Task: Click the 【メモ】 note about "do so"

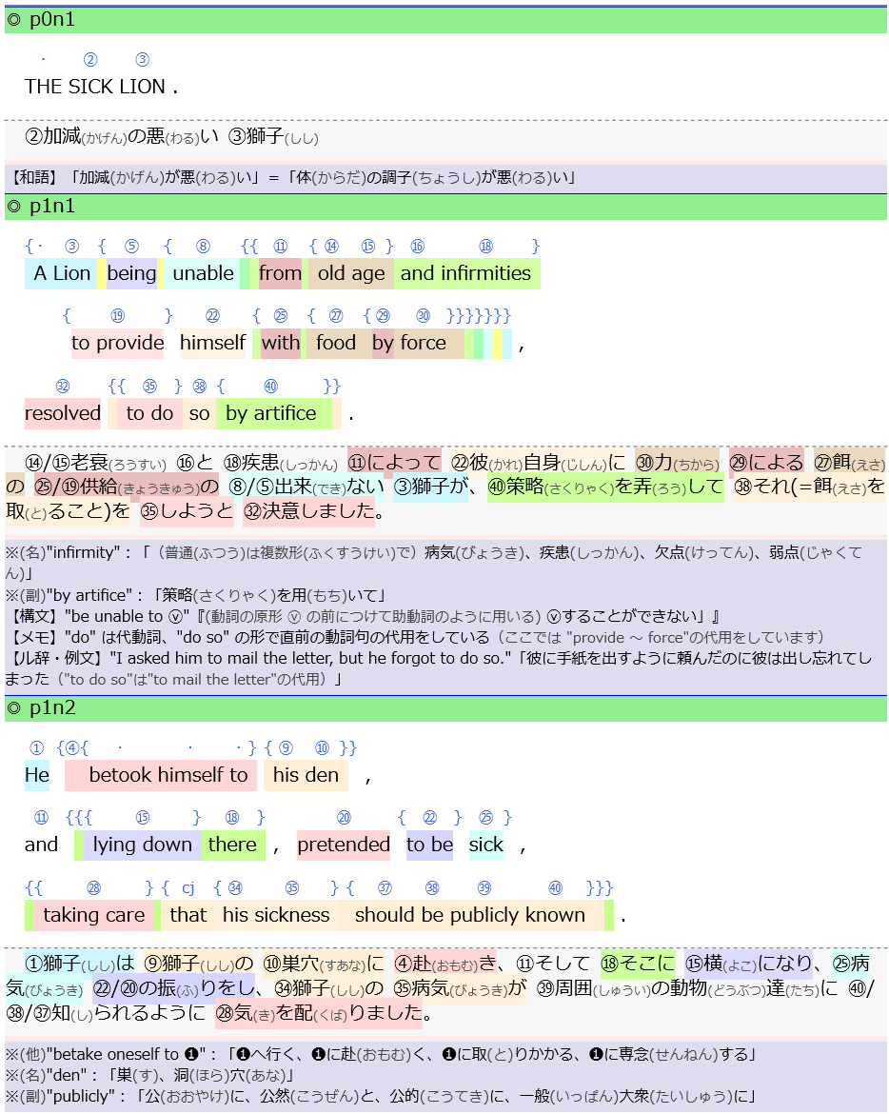Action: click(x=414, y=637)
